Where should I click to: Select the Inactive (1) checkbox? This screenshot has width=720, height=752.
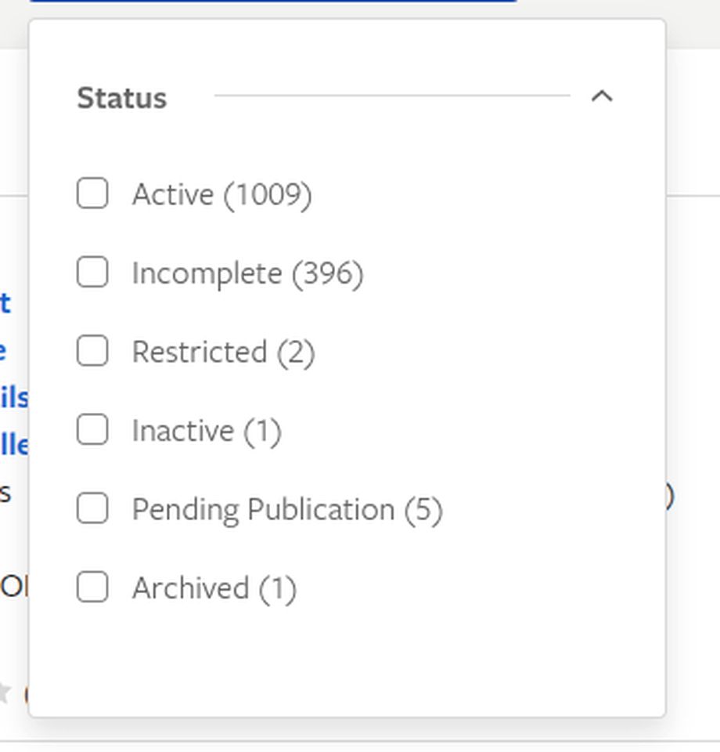click(x=92, y=430)
